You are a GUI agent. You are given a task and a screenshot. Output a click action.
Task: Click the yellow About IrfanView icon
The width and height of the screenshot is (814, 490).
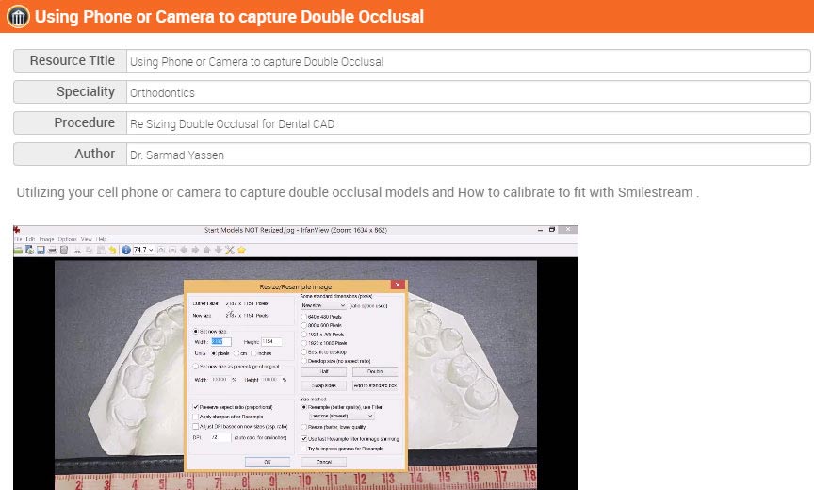pos(241,250)
